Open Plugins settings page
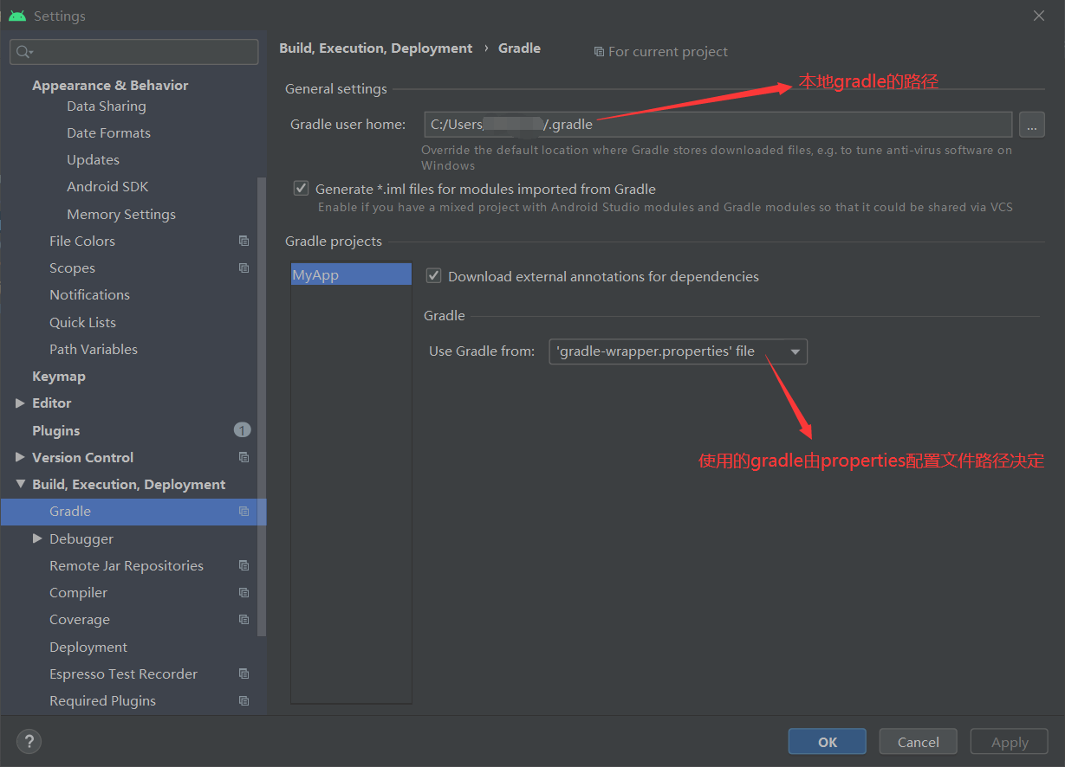 pos(55,430)
